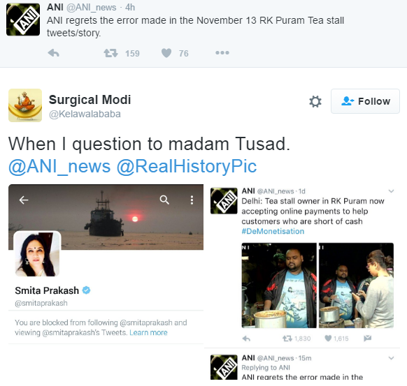Tap the back arrow on the profile header
The height and width of the screenshot is (386, 407).
pyautogui.click(x=24, y=200)
